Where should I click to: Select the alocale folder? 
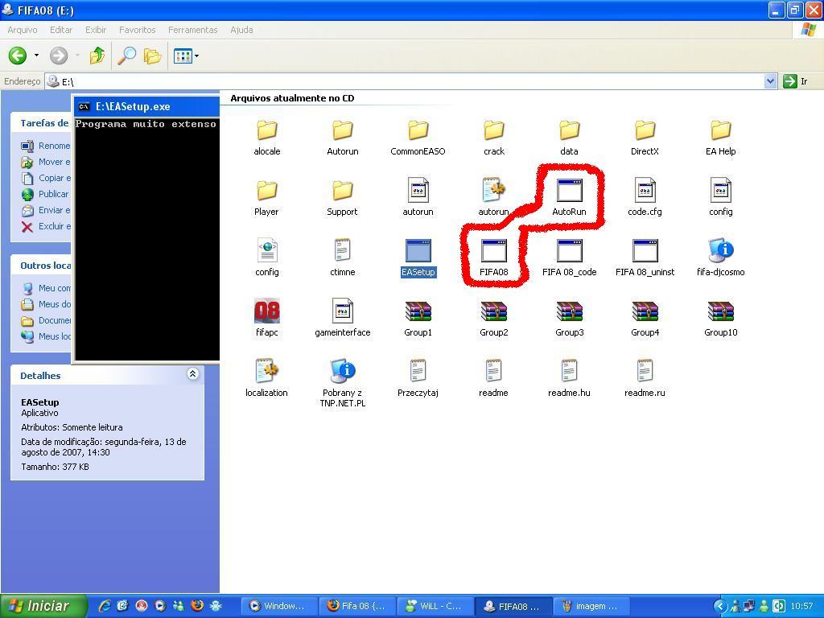[267, 138]
